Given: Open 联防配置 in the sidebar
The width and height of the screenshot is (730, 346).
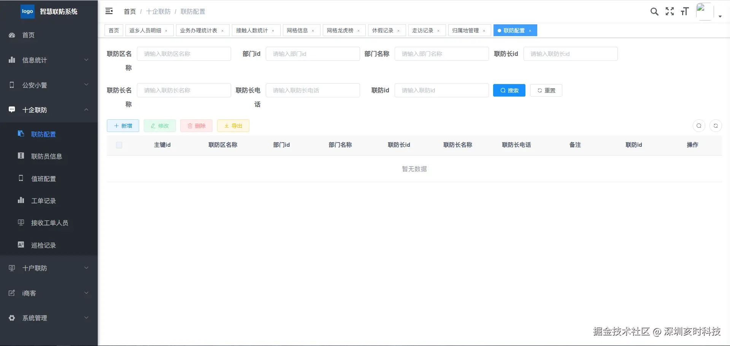Looking at the screenshot, I should point(49,134).
